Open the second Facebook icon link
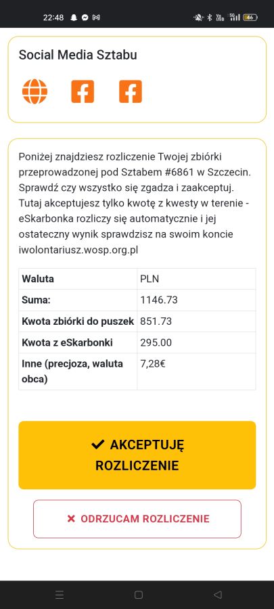The width and height of the screenshot is (274, 609). click(x=131, y=91)
